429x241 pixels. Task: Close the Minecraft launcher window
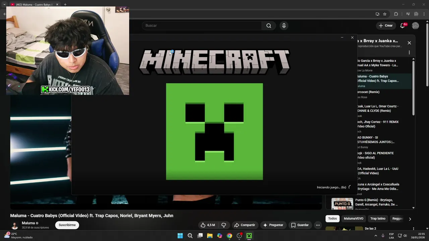point(352,37)
